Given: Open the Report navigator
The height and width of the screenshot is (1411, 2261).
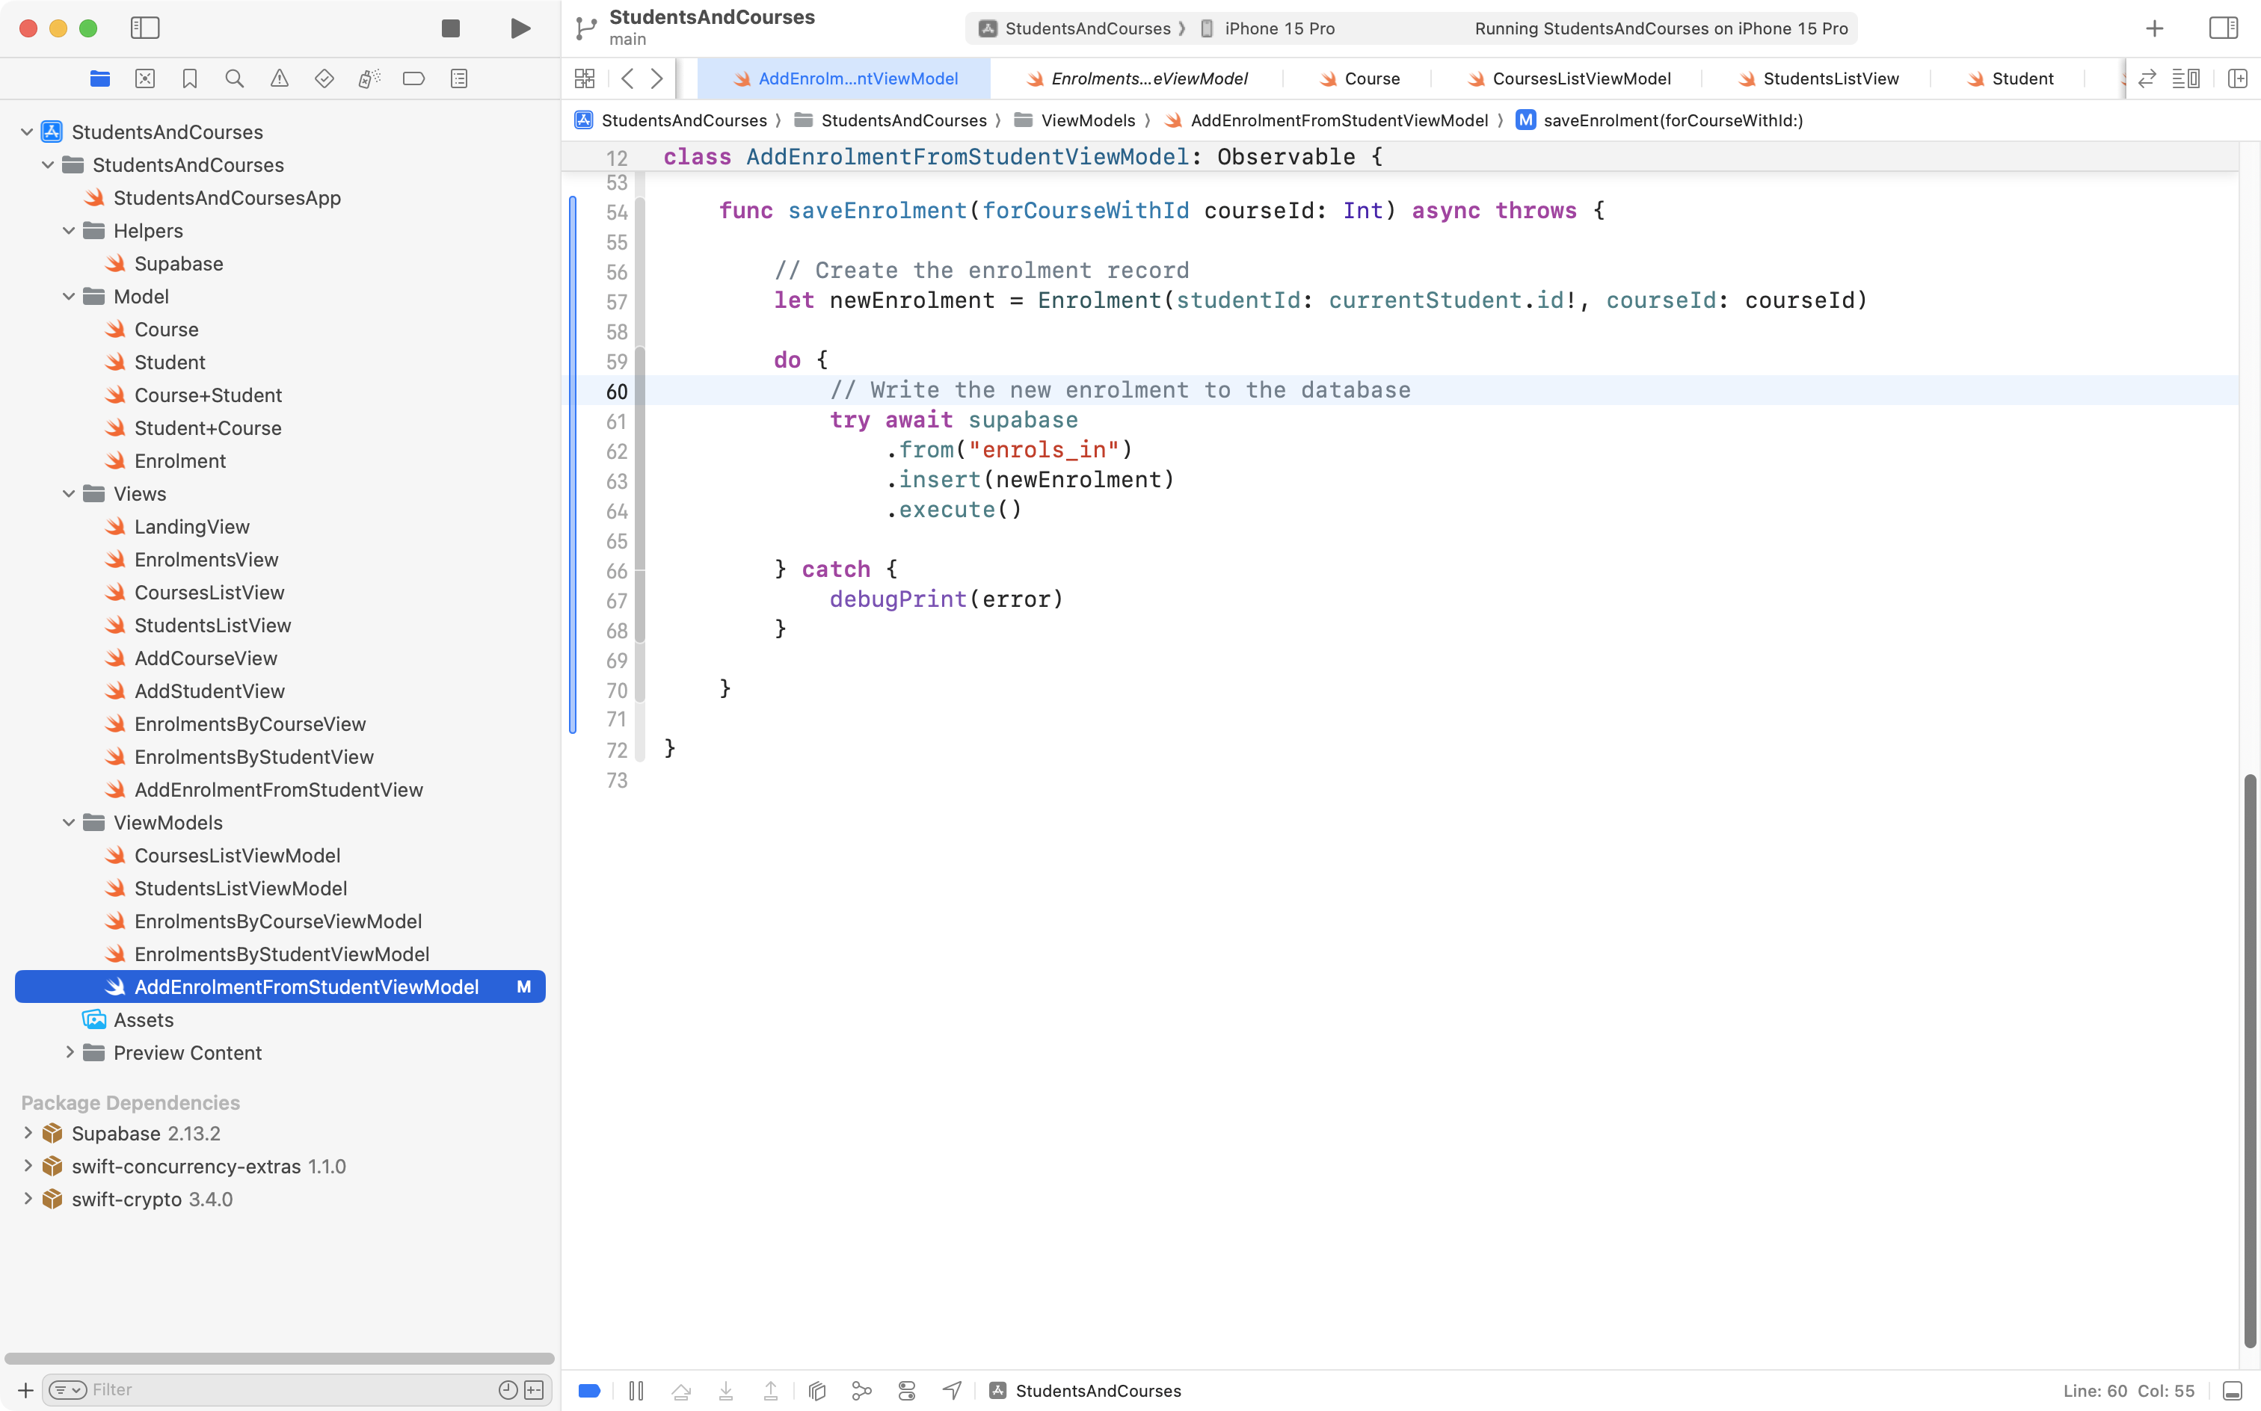Looking at the screenshot, I should (458, 78).
